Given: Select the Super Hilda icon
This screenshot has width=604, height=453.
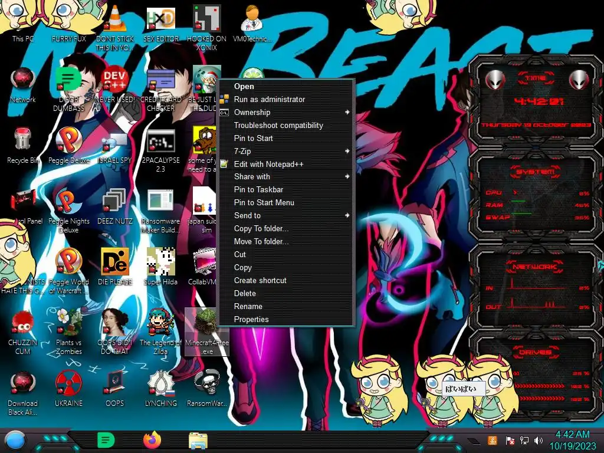Looking at the screenshot, I should pos(160,267).
